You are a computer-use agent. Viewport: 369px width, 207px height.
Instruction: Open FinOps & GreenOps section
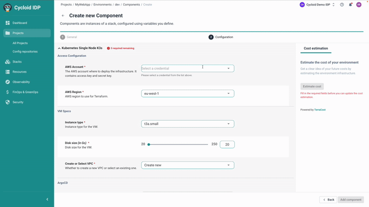8,92
